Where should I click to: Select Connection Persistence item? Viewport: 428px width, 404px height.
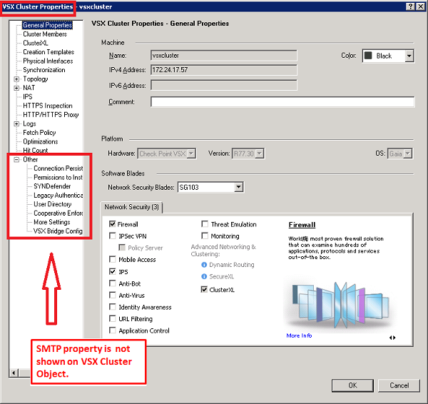point(58,168)
